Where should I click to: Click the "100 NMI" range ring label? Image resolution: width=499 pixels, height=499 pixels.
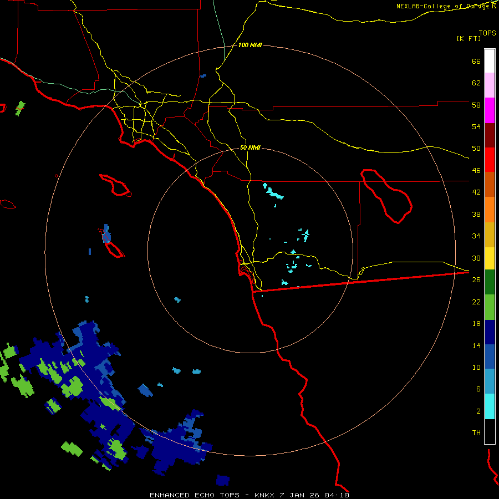[250, 45]
